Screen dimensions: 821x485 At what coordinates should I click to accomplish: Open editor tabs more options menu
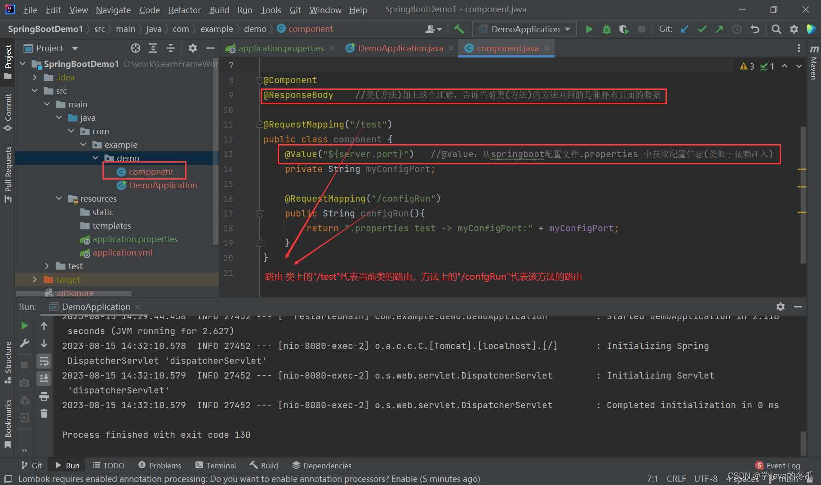(799, 48)
